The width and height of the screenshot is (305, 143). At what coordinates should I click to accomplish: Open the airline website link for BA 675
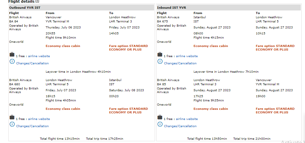[187, 56]
